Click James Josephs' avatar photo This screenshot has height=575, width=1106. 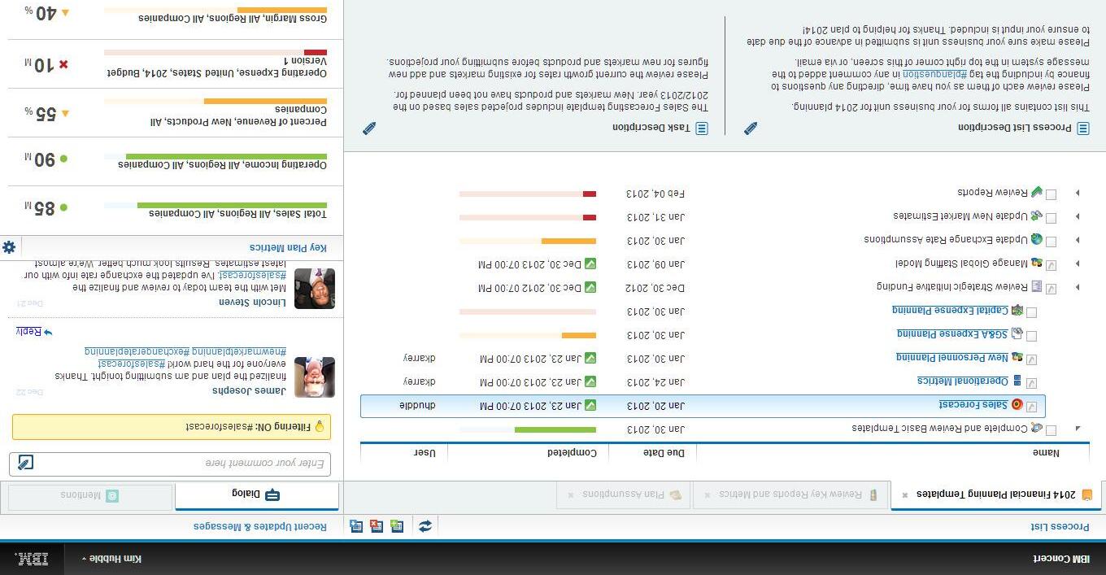[x=315, y=377]
